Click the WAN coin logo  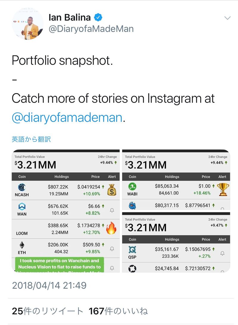(x=22, y=206)
